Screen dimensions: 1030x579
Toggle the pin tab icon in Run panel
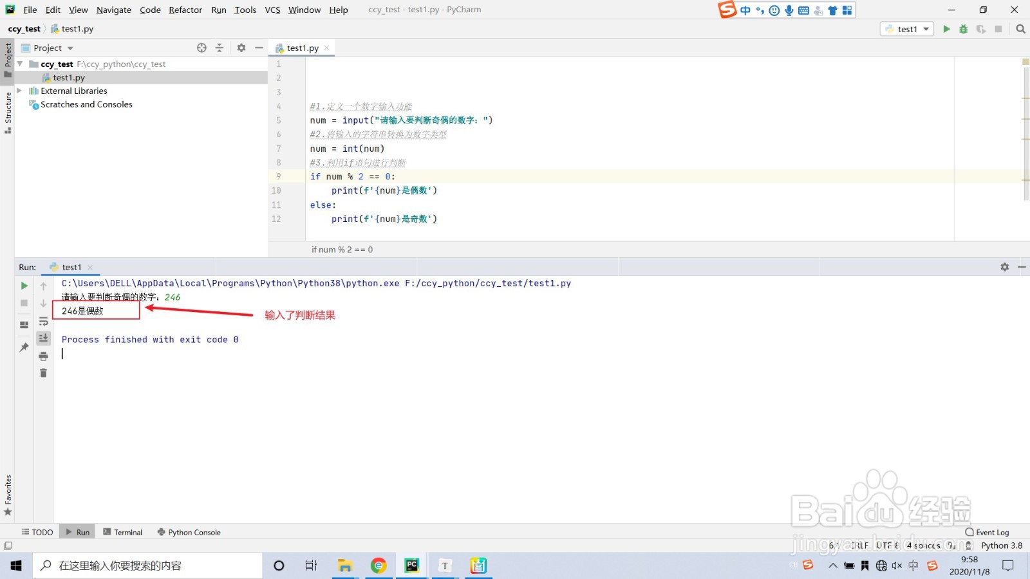click(24, 347)
